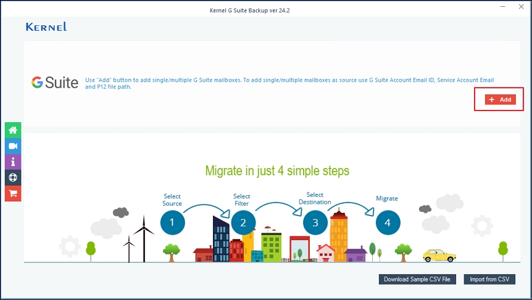Click Import from CSV button
This screenshot has height=300, width=532.
tap(489, 279)
